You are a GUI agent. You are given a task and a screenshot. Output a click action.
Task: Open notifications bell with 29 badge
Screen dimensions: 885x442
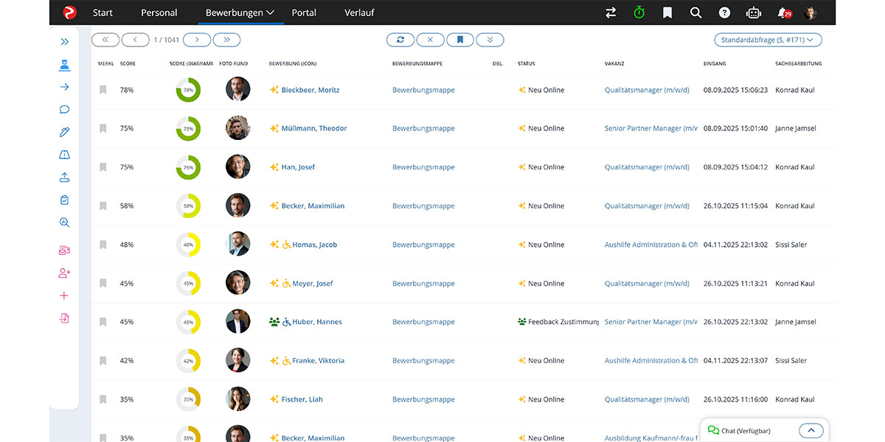(x=783, y=13)
